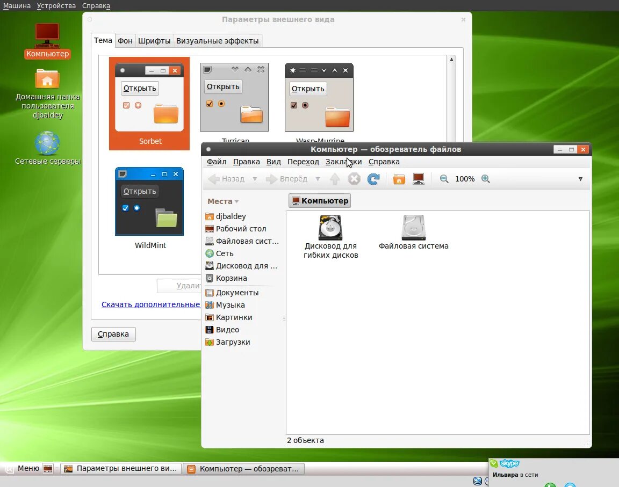Select the floppy disk drive icon
Viewport: 619px width, 487px height.
coord(331,228)
